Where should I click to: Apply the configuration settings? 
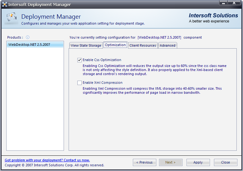pos(198,162)
